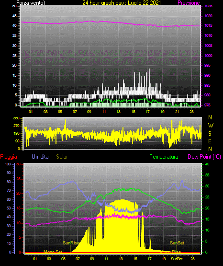Screen dimensions: 223x266
Task: Select the Temperatura legend label
Action: click(x=164, y=157)
